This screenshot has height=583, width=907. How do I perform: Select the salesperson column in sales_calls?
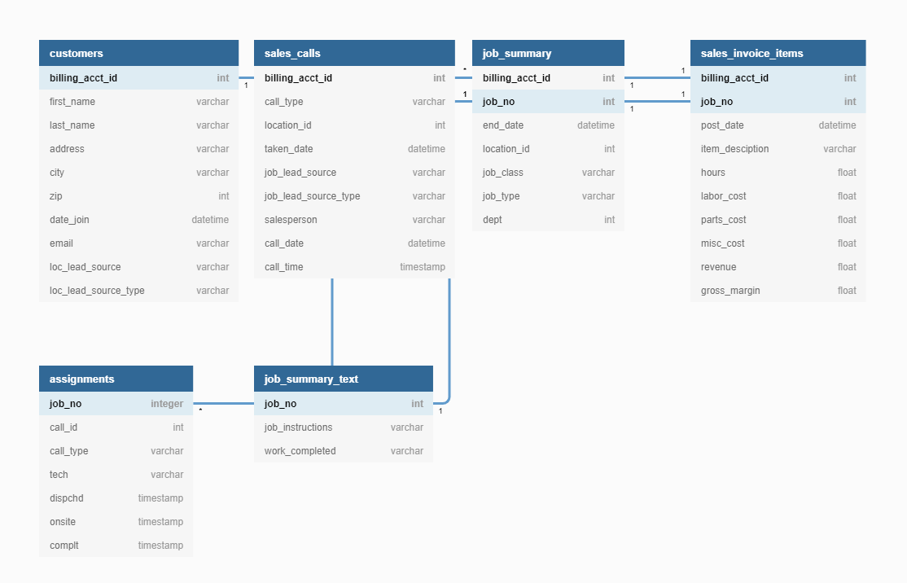point(354,220)
